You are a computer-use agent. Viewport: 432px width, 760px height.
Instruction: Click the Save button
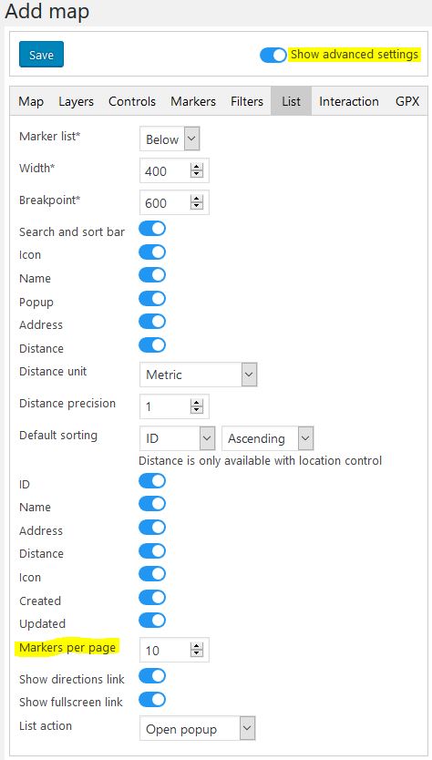coord(41,55)
